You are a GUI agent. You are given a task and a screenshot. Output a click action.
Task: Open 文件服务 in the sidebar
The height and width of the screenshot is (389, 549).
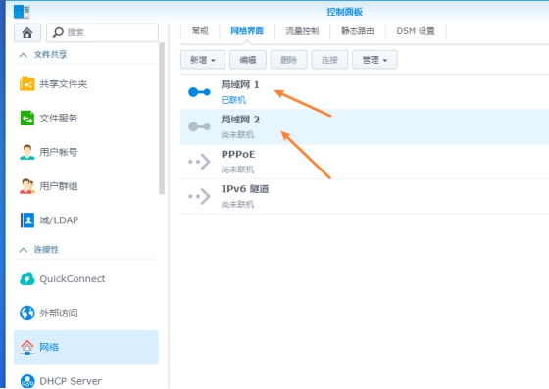point(86,118)
